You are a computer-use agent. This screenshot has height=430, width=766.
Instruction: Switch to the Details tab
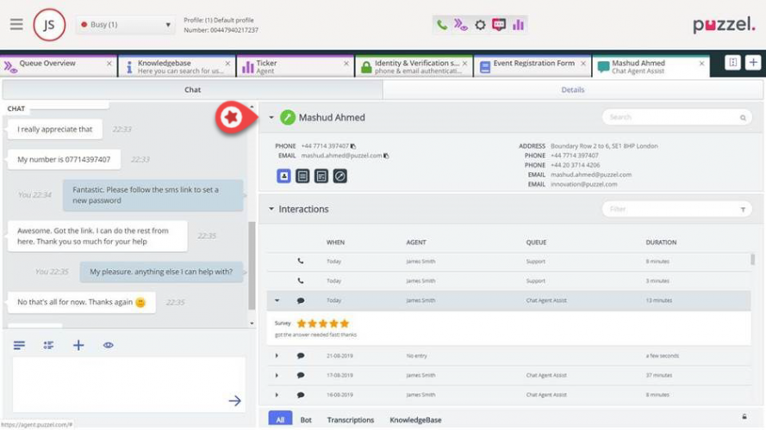click(x=573, y=89)
